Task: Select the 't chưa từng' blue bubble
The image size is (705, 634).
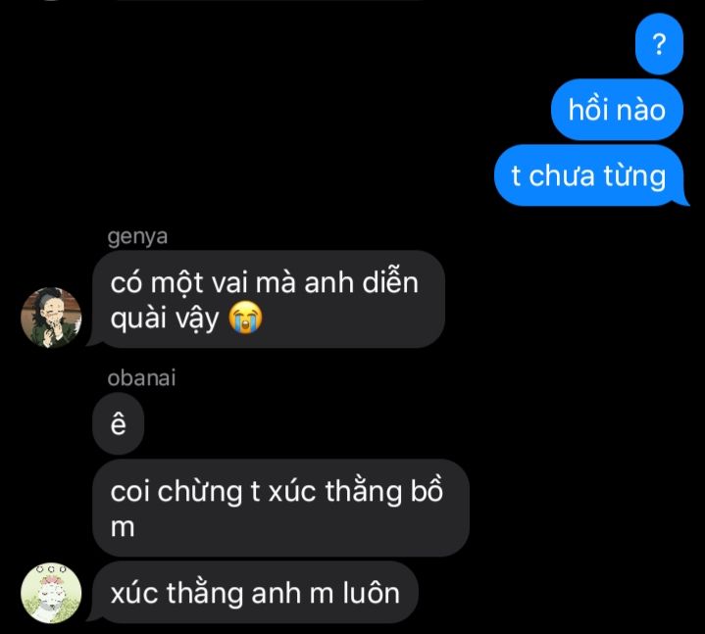Action: (589, 175)
